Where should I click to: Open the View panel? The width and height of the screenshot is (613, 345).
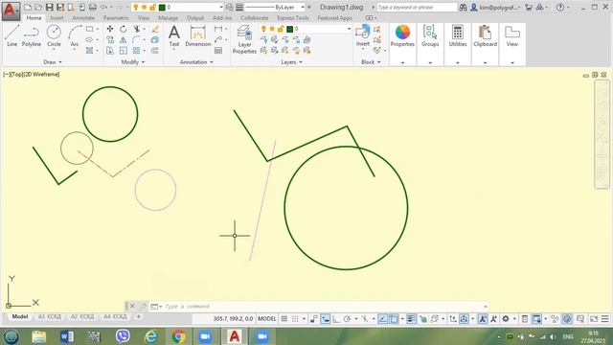point(512,36)
